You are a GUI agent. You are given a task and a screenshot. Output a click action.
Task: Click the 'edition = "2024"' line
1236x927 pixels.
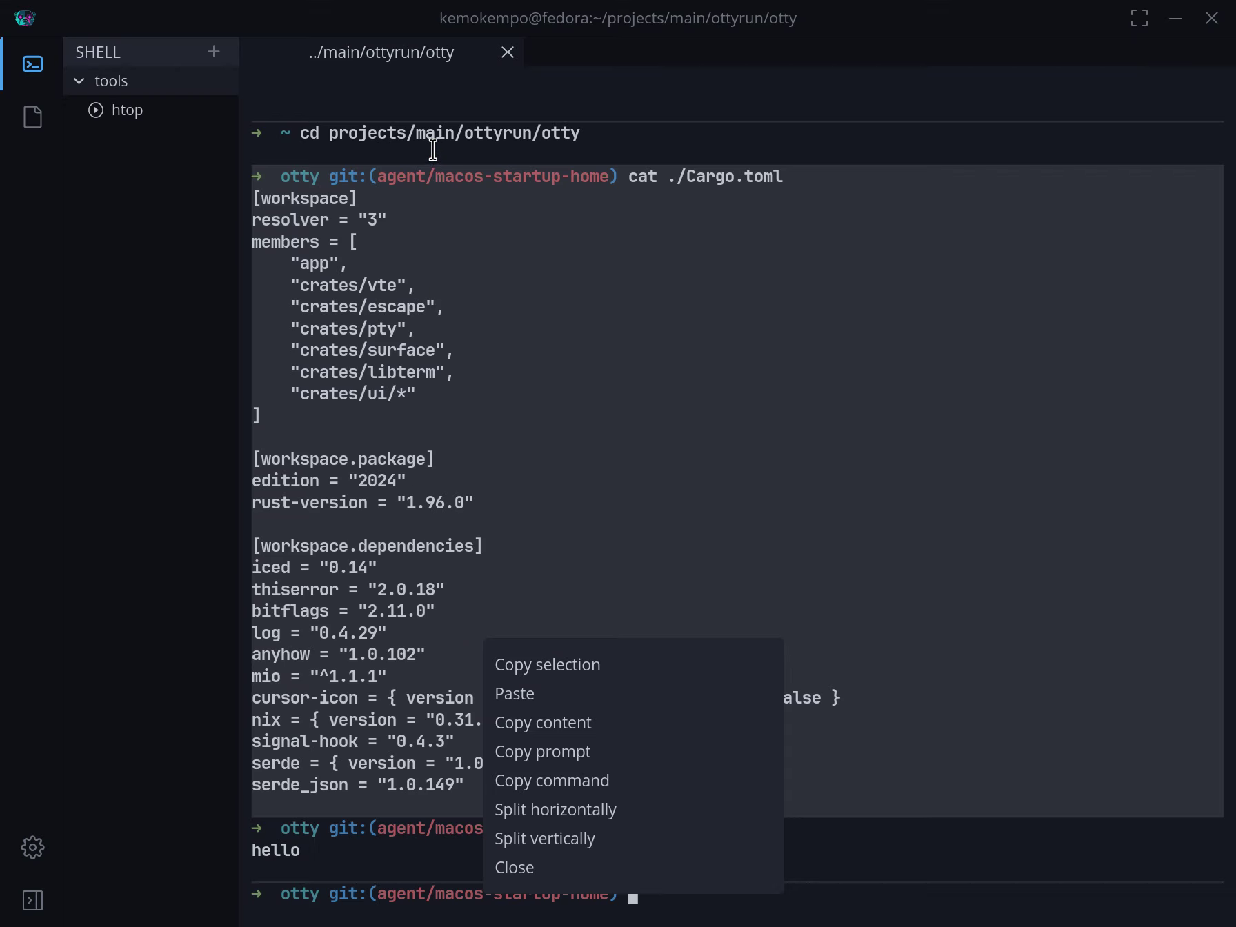328,481
